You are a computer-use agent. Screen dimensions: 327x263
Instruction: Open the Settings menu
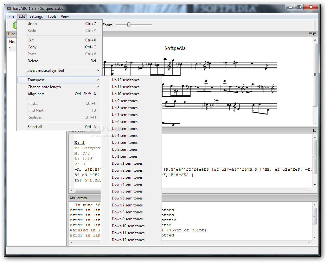[x=36, y=16]
